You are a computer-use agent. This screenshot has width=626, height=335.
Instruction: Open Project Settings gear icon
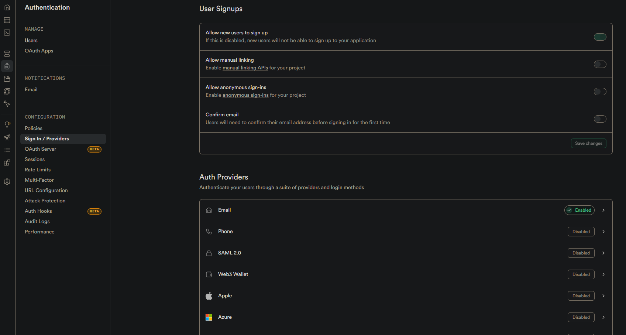[7, 182]
